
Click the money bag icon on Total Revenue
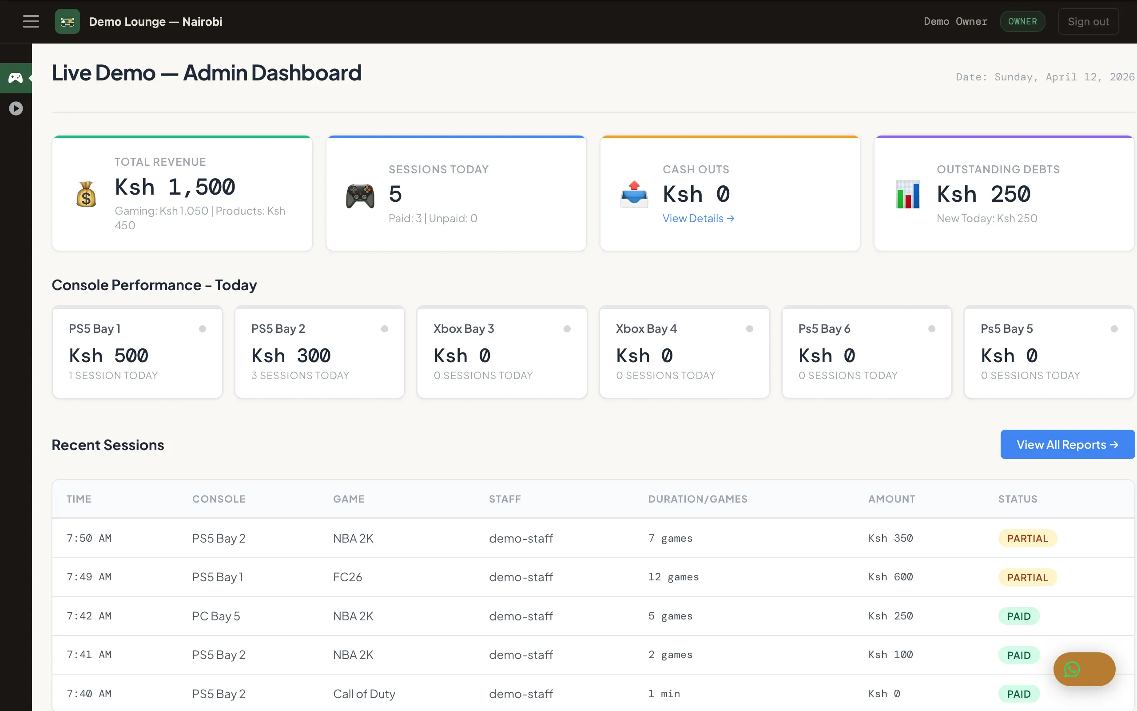click(x=86, y=194)
